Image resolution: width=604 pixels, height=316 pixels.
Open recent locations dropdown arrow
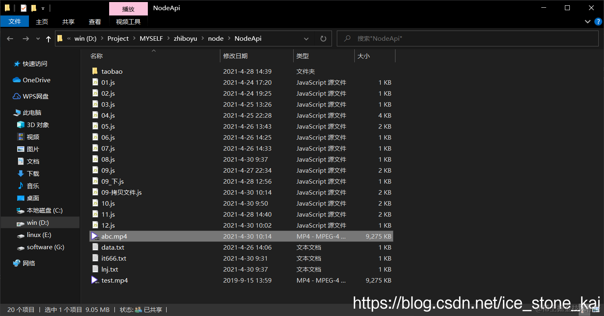pyautogui.click(x=38, y=39)
